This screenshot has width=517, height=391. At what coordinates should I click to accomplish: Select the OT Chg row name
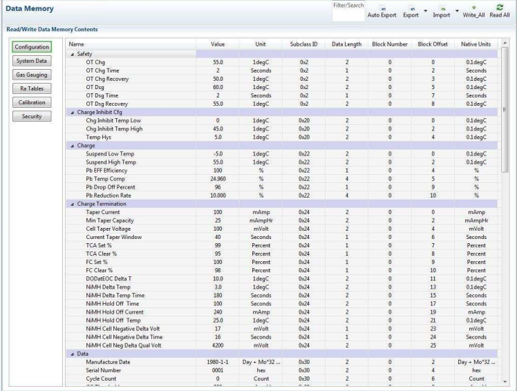point(95,62)
